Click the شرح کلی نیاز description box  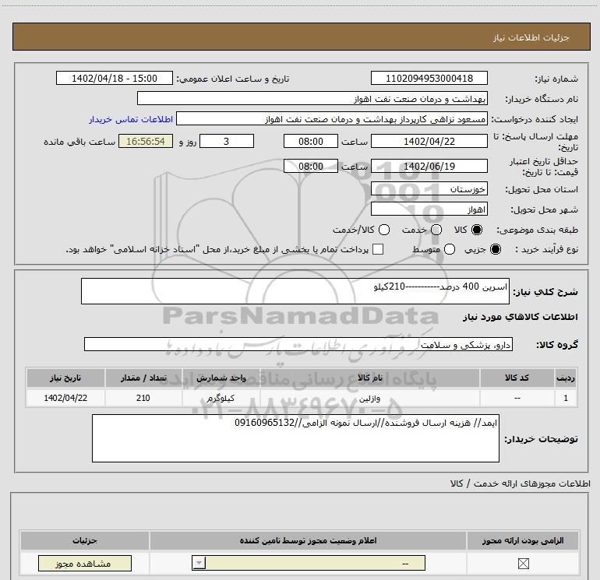pyautogui.click(x=295, y=291)
